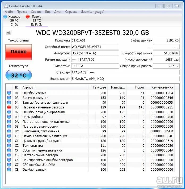Click status icon for Неисправимые ошибки секторов

tap(9, 160)
